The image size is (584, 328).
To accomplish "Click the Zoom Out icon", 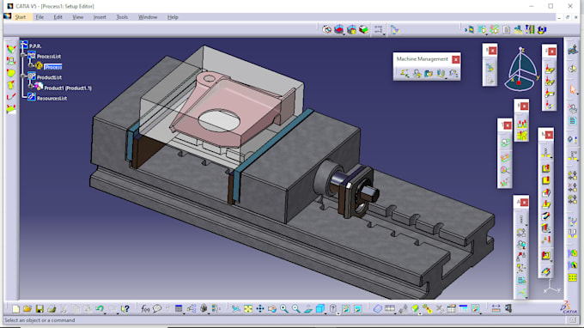I will point(296,308).
